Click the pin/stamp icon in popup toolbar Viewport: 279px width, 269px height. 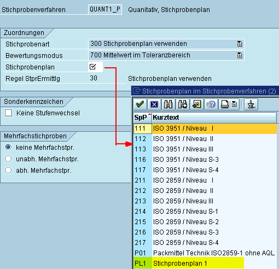pyautogui.click(x=251, y=104)
